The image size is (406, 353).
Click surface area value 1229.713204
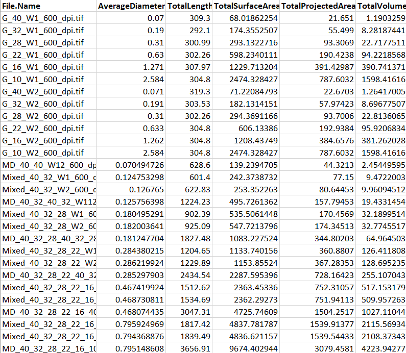(x=246, y=67)
